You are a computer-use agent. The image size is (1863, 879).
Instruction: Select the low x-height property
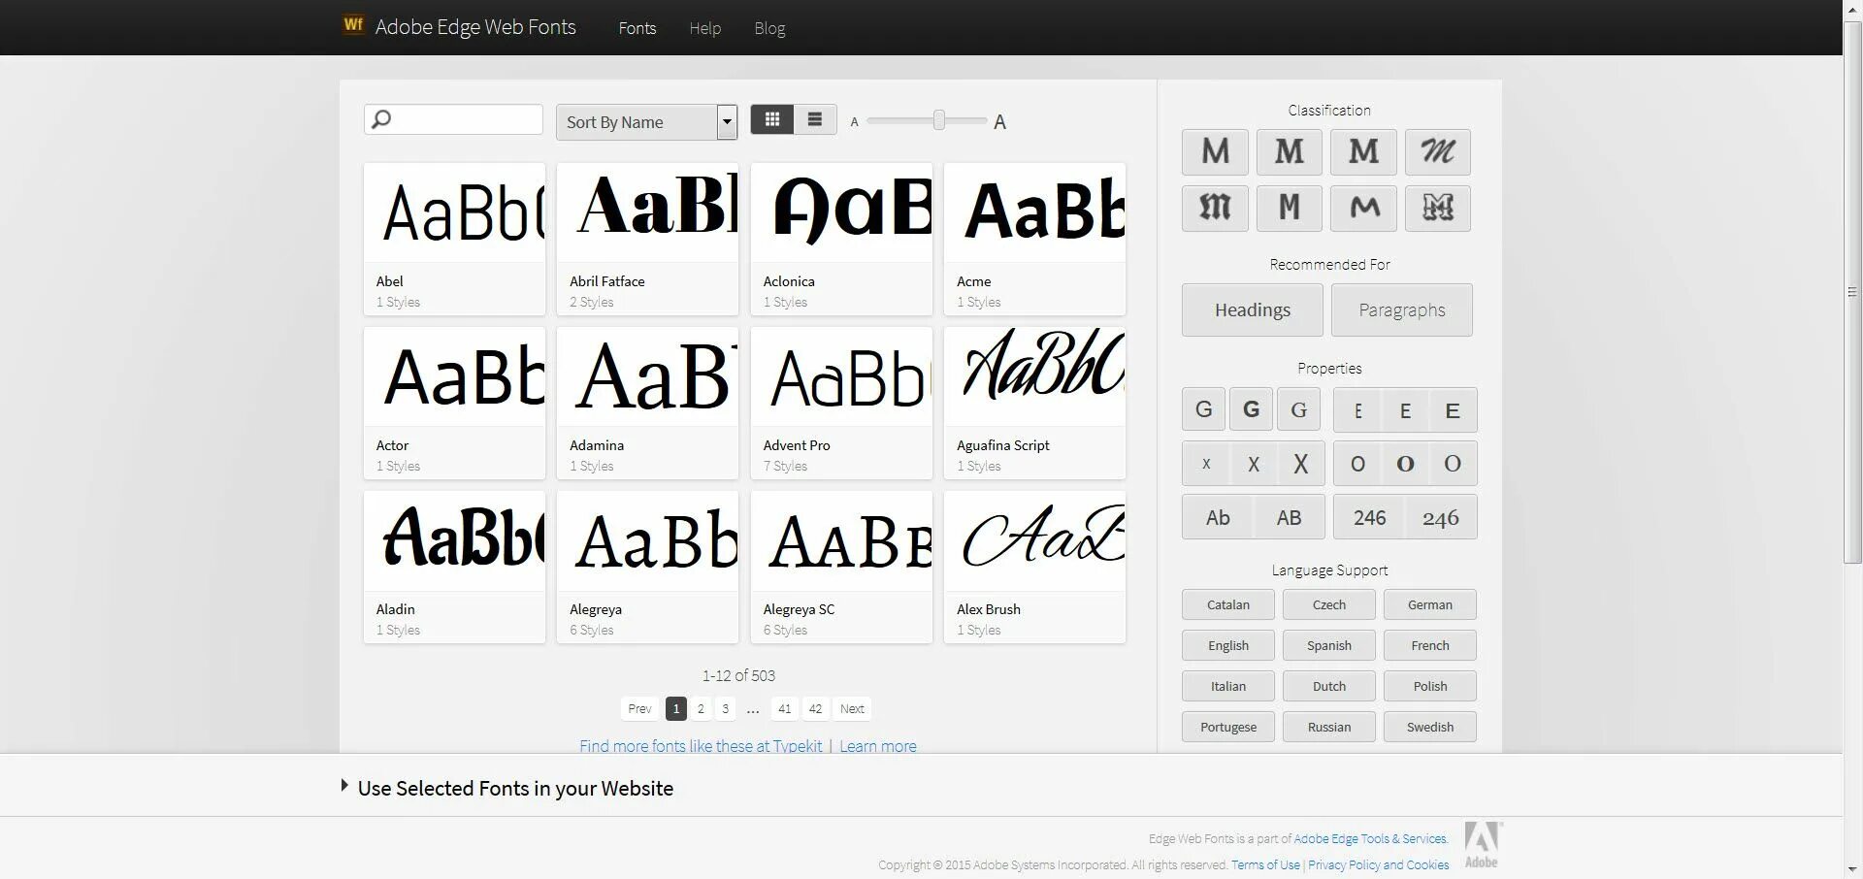1206,464
